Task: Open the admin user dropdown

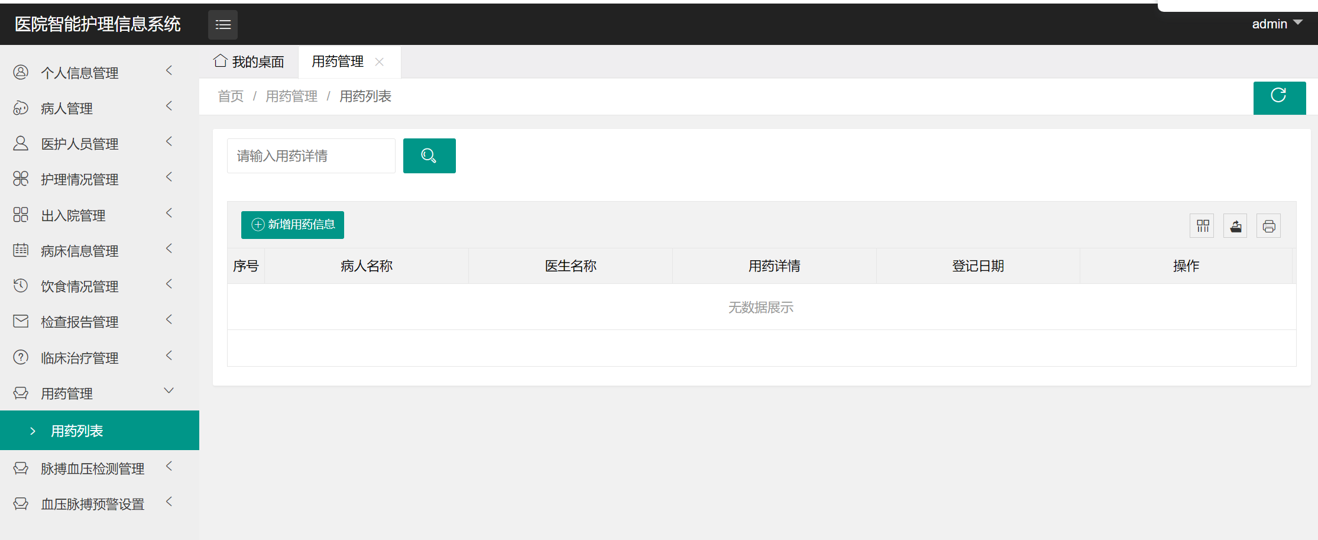Action: [1277, 24]
